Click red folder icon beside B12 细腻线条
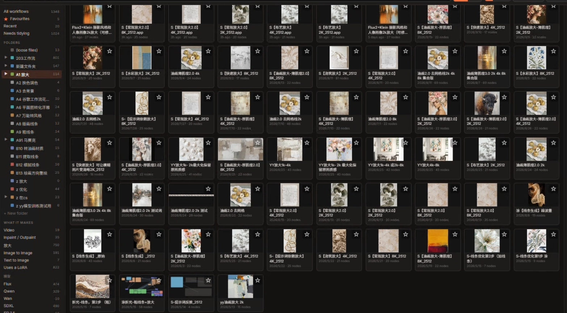Image resolution: width=567 pixels, height=313 pixels. (x=12, y=165)
